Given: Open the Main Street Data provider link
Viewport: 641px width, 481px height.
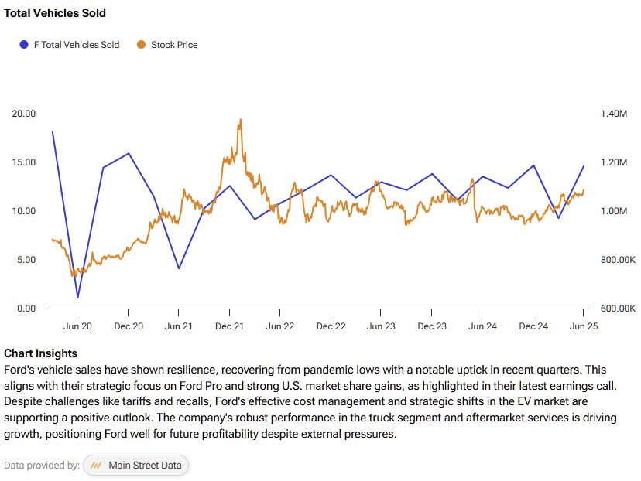Looking at the screenshot, I should 145,466.
